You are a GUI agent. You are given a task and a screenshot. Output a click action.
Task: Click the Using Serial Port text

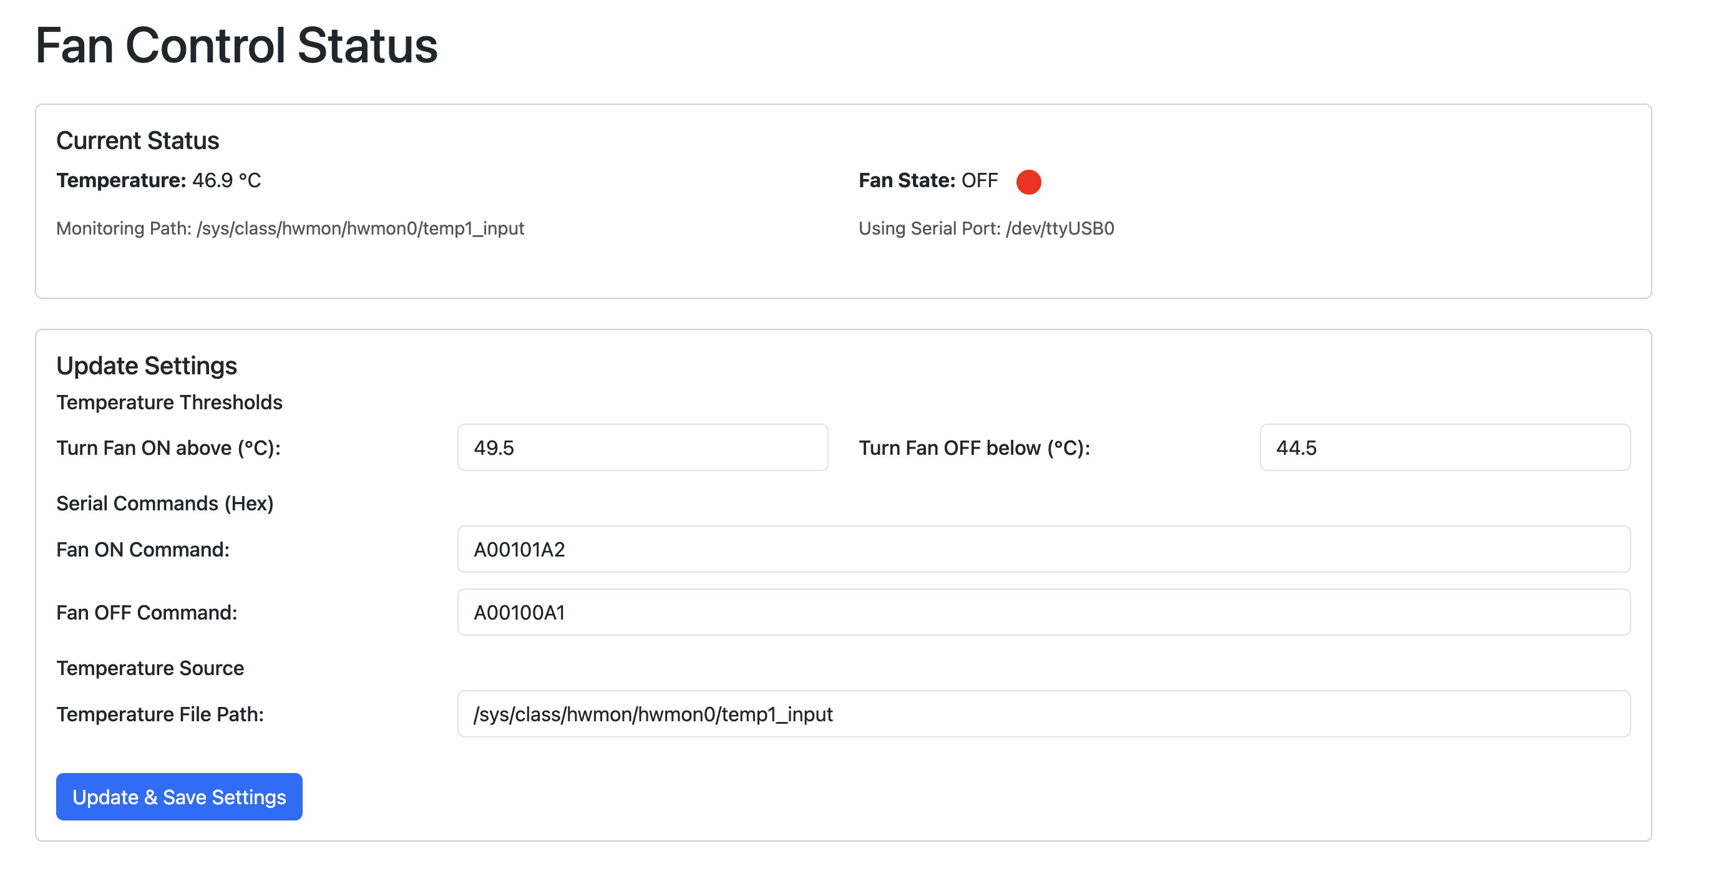click(985, 228)
